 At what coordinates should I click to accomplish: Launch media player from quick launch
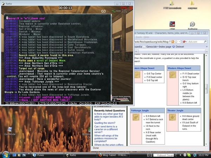tap(19, 155)
